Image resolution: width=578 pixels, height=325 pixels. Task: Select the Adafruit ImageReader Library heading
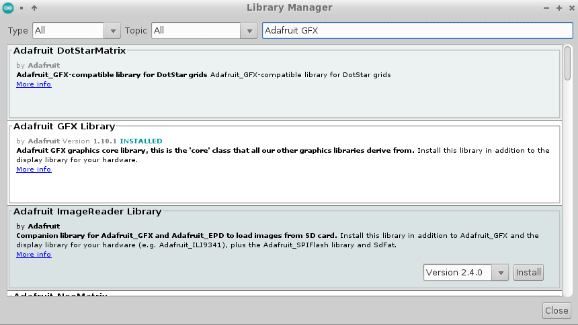[87, 211]
